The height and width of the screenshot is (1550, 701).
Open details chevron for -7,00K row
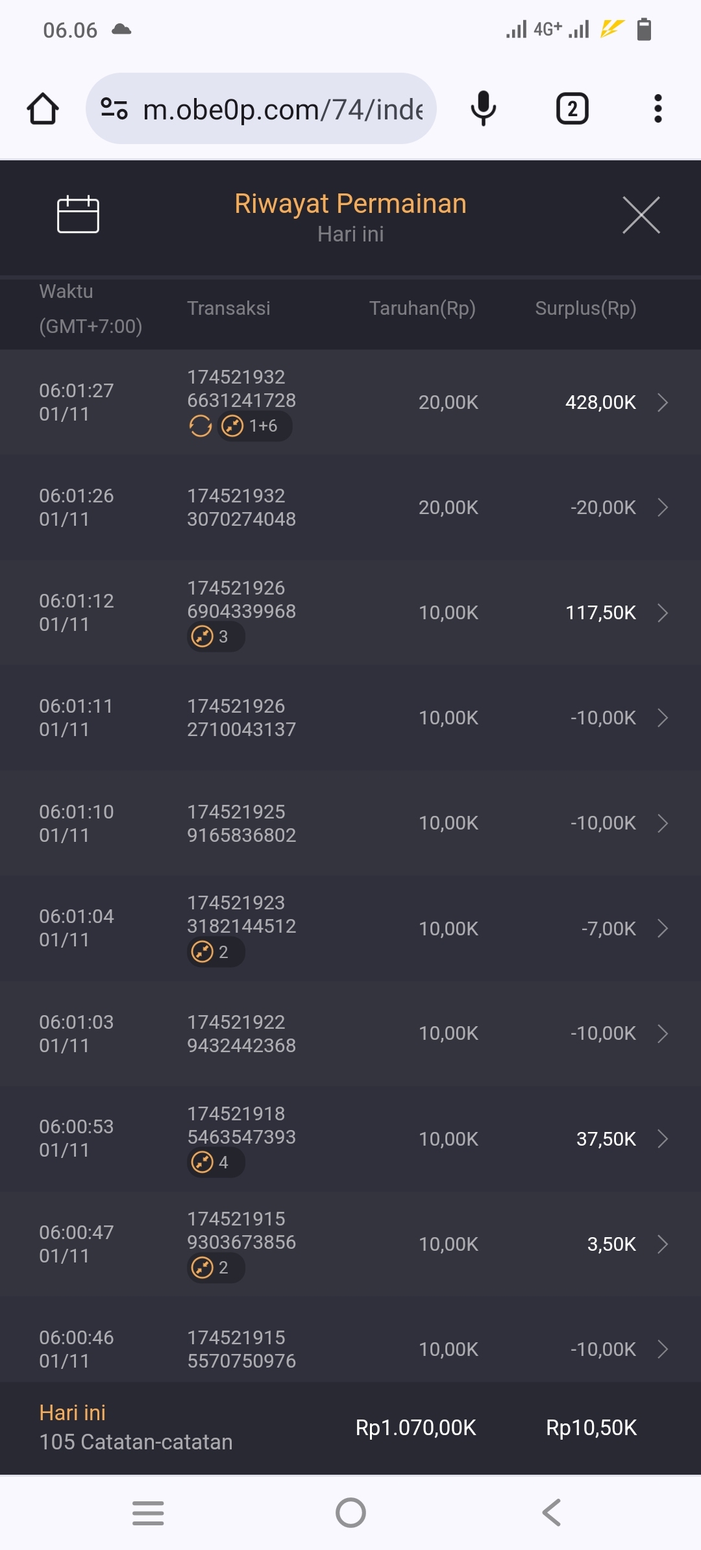663,928
